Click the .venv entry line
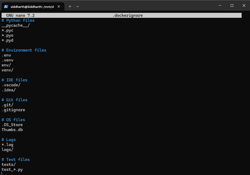The width and height of the screenshot is (250, 175). tap(8, 60)
